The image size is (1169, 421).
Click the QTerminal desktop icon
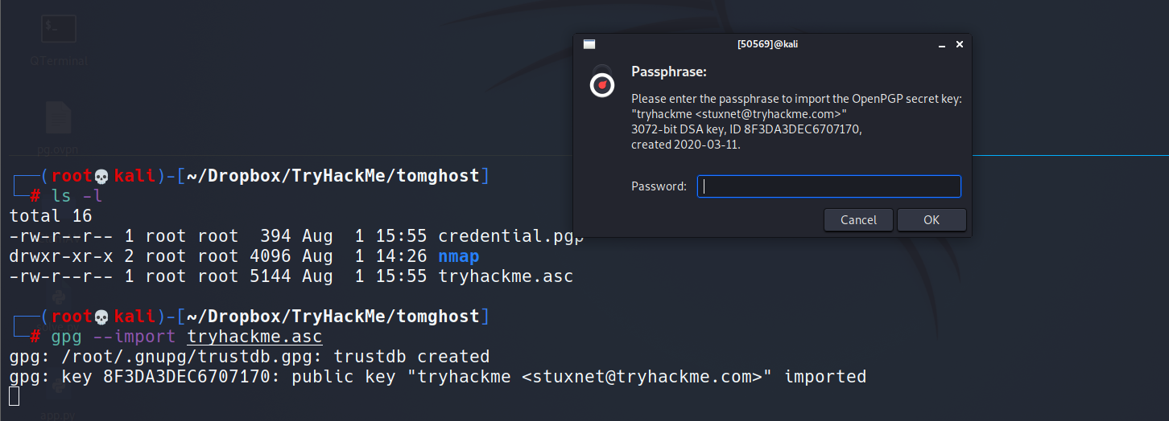coord(59,29)
